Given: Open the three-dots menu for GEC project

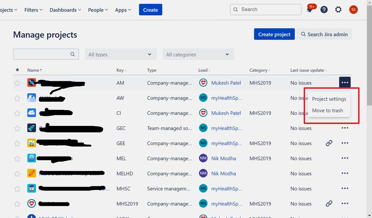Looking at the screenshot, I should coord(345,128).
